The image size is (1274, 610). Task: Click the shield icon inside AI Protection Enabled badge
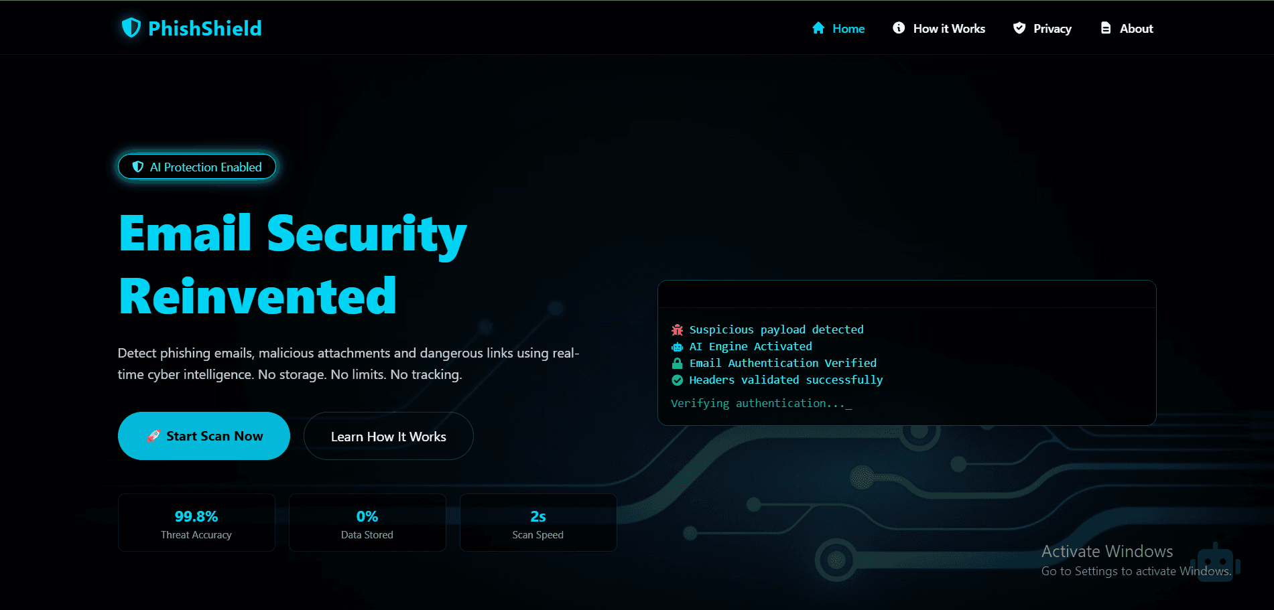pos(138,167)
